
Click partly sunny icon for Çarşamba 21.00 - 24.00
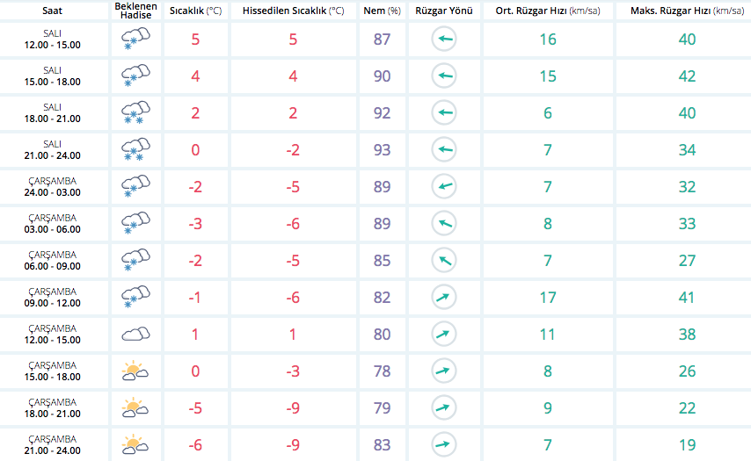[x=135, y=444]
